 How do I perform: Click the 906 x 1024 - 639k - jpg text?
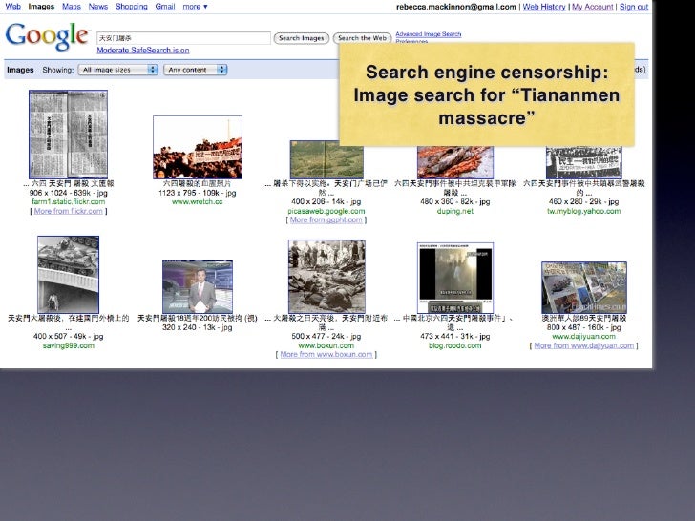(x=69, y=193)
